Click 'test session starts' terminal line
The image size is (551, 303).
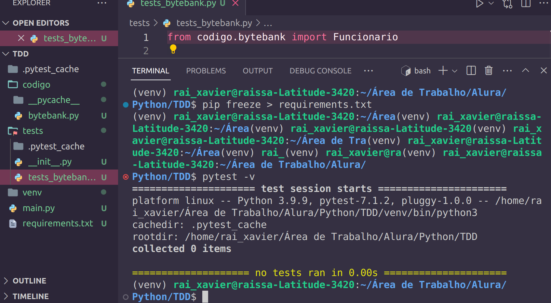click(319, 189)
